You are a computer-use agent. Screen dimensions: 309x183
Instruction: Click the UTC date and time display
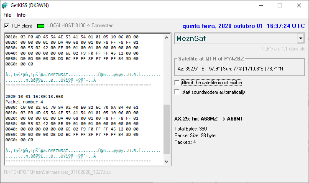tap(244, 26)
